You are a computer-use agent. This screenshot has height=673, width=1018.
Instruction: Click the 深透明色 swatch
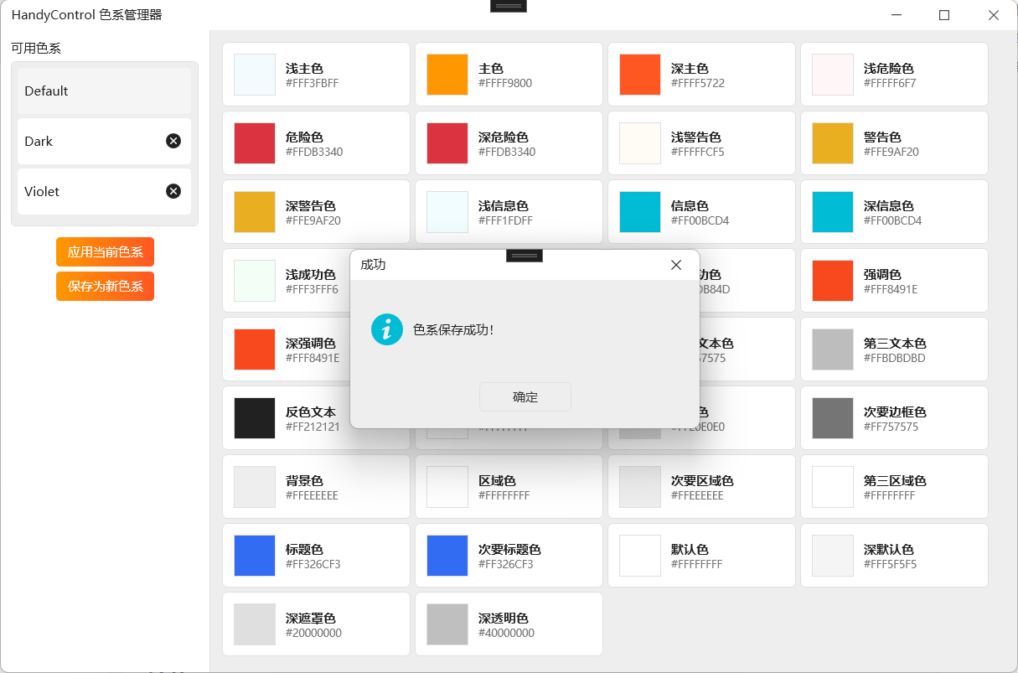click(447, 624)
